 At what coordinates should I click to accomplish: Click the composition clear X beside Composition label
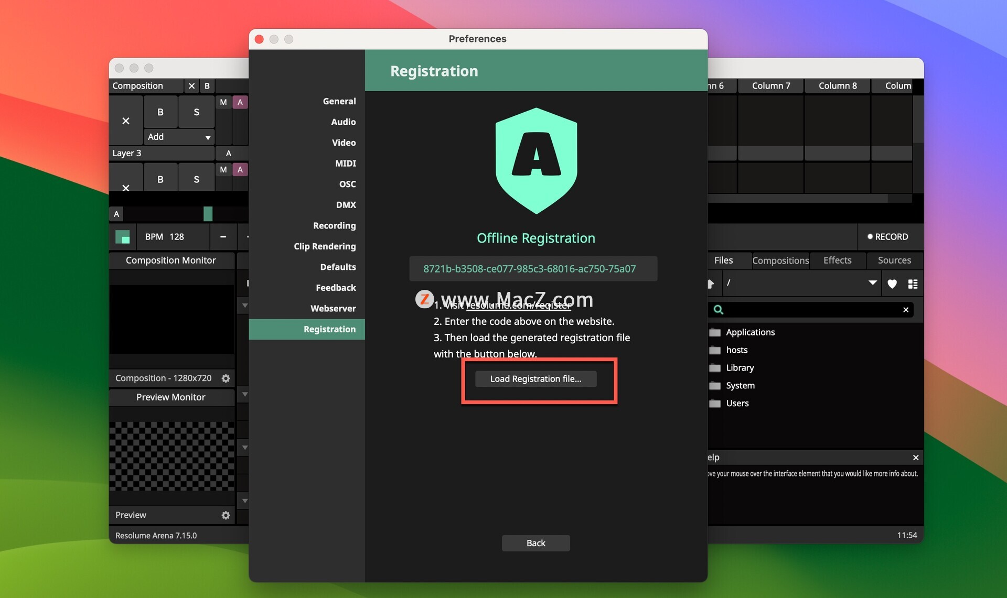point(191,86)
